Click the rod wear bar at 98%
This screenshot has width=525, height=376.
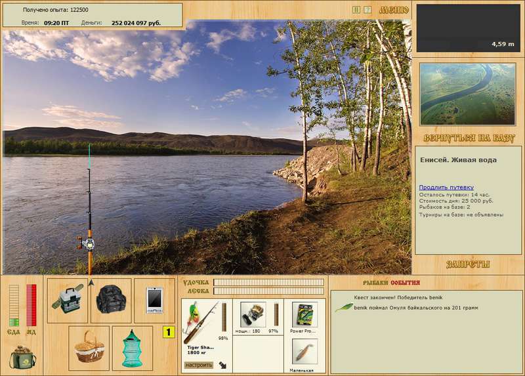point(224,318)
